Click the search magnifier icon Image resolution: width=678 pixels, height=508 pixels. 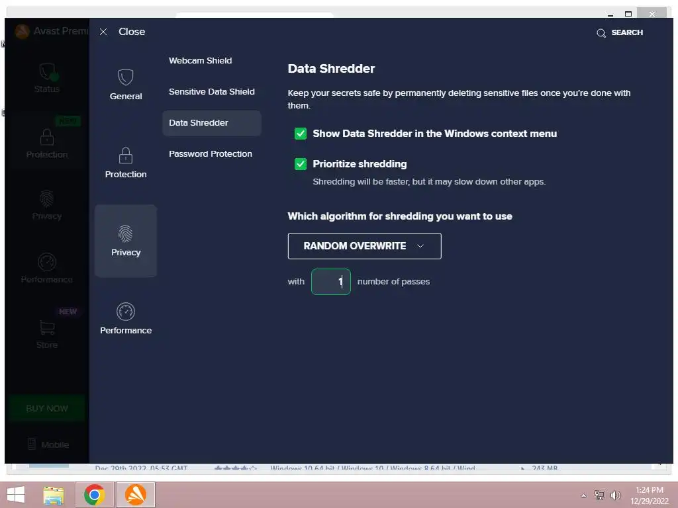click(x=601, y=33)
